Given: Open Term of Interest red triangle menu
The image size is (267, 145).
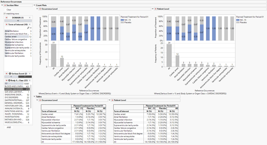Looking at the screenshot, I should coord(7,24).
